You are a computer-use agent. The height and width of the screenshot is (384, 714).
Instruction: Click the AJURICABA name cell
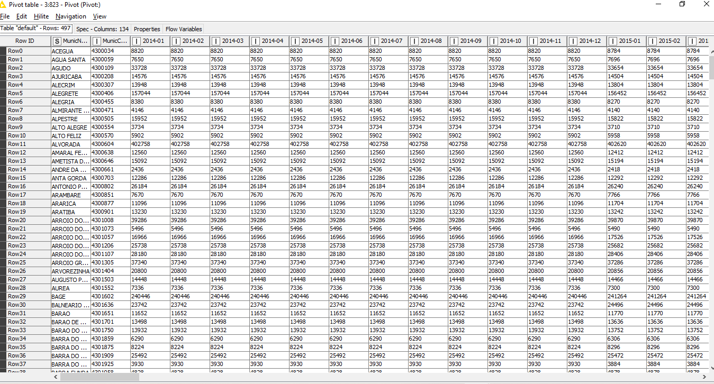point(70,76)
